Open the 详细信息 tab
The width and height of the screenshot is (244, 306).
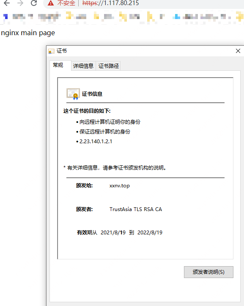(83, 66)
